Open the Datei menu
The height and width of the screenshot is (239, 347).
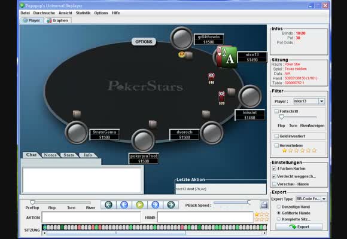[25, 13]
